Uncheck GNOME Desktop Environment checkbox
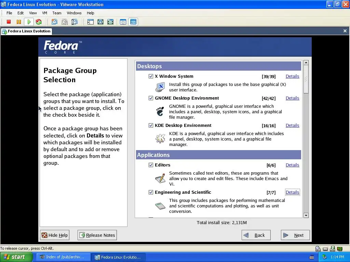 click(x=151, y=98)
